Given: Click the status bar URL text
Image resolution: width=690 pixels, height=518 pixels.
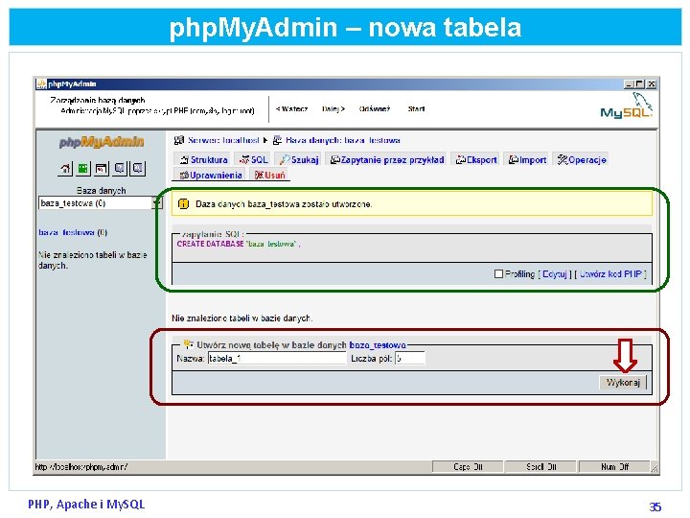Looking at the screenshot, I should [81, 467].
